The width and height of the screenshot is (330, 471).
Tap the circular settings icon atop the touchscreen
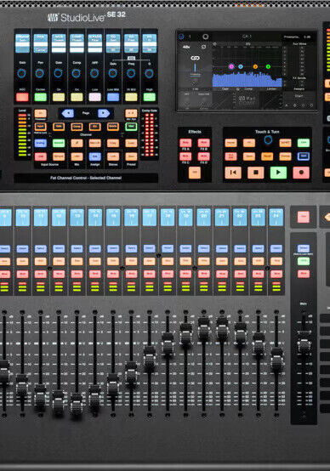pos(205,37)
